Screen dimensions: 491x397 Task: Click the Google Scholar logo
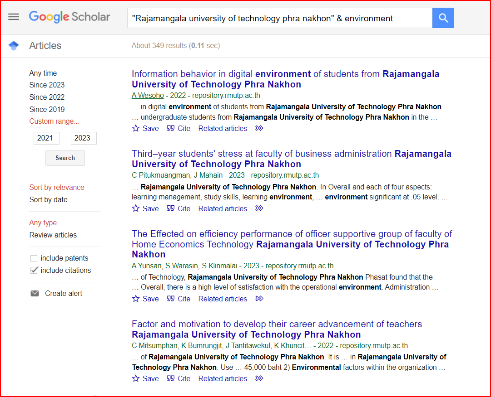[69, 17]
